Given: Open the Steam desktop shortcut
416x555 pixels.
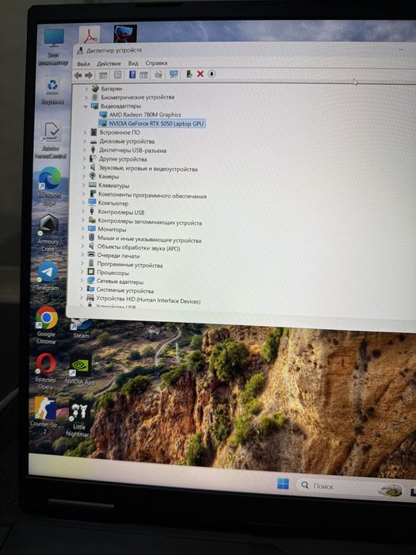Looking at the screenshot, I should tap(82, 327).
